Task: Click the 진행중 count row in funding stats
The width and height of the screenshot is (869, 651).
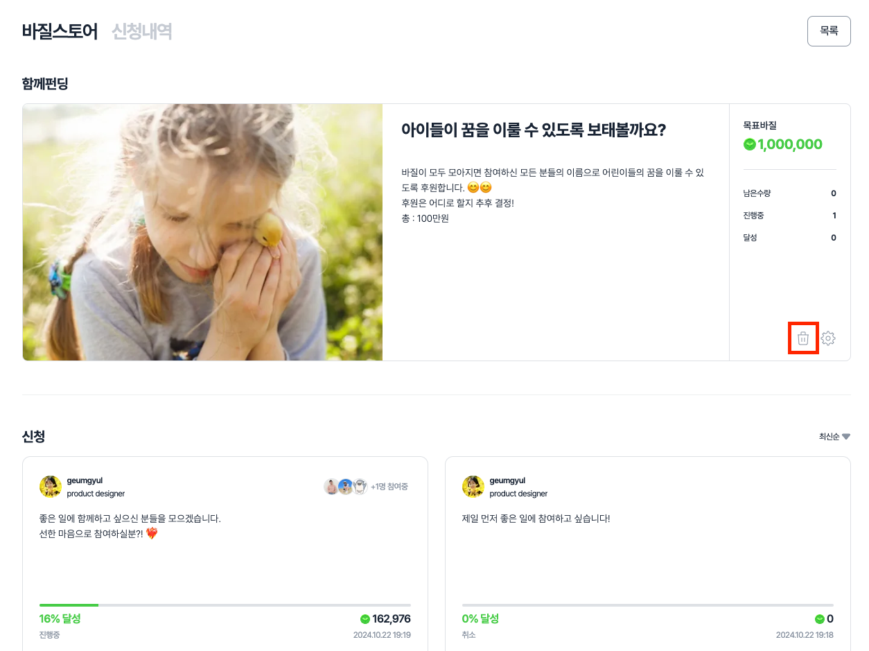Action: (789, 216)
